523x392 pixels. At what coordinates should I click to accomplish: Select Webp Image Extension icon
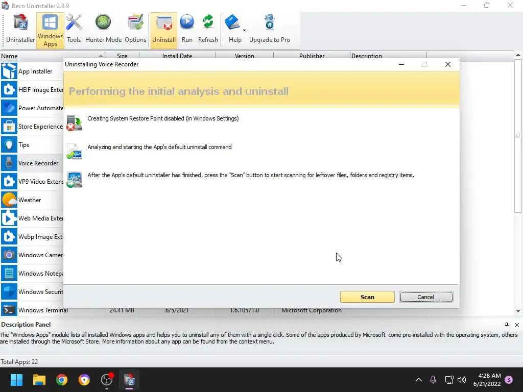[x=9, y=236]
